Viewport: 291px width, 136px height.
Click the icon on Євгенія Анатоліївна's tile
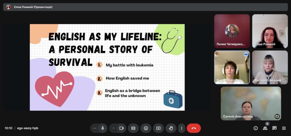[277, 116]
